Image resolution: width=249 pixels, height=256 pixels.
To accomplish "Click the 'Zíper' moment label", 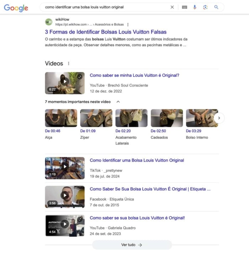I will coord(85,138).
